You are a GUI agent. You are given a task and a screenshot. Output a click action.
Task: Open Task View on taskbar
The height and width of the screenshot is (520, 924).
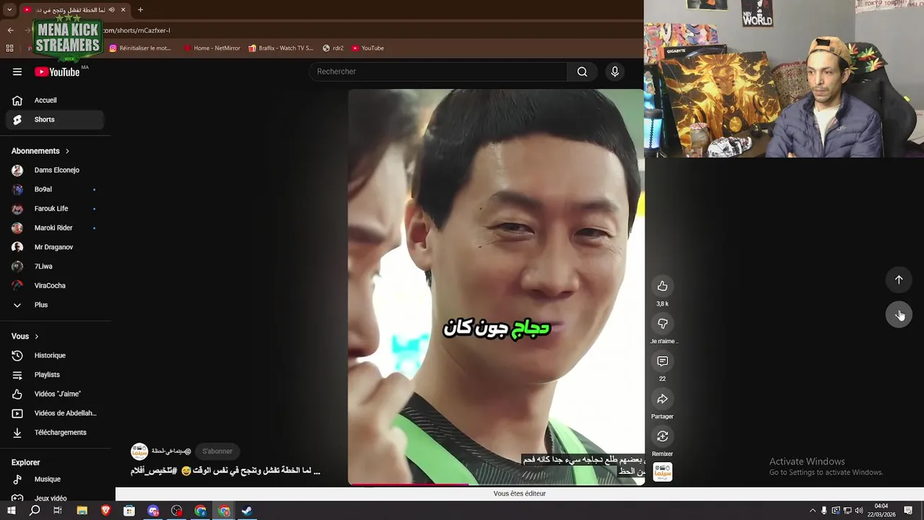[58, 511]
